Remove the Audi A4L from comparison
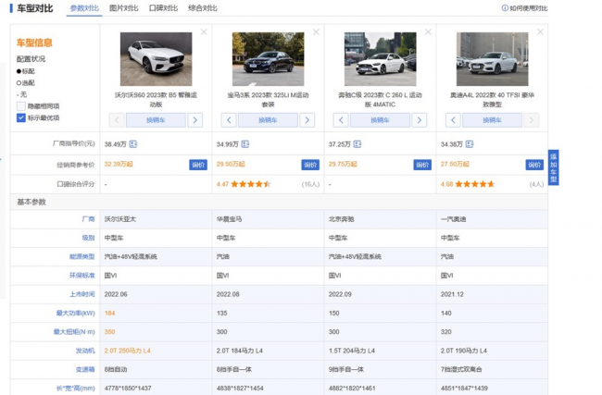The width and height of the screenshot is (602, 395). tap(539, 31)
